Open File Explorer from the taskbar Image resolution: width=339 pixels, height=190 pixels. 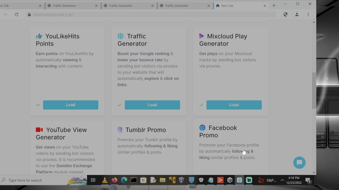click(162, 180)
